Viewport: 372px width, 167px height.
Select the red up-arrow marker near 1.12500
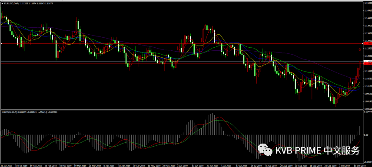coord(360,49)
